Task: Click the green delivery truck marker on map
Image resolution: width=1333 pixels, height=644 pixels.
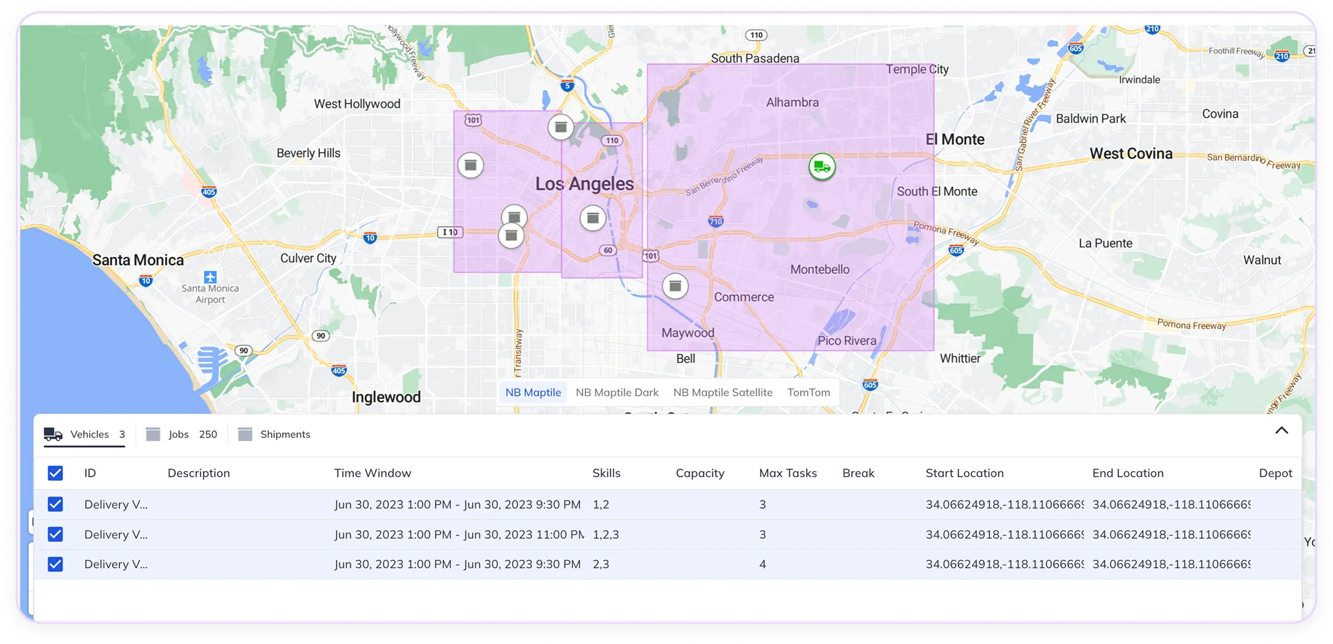Action: click(822, 167)
